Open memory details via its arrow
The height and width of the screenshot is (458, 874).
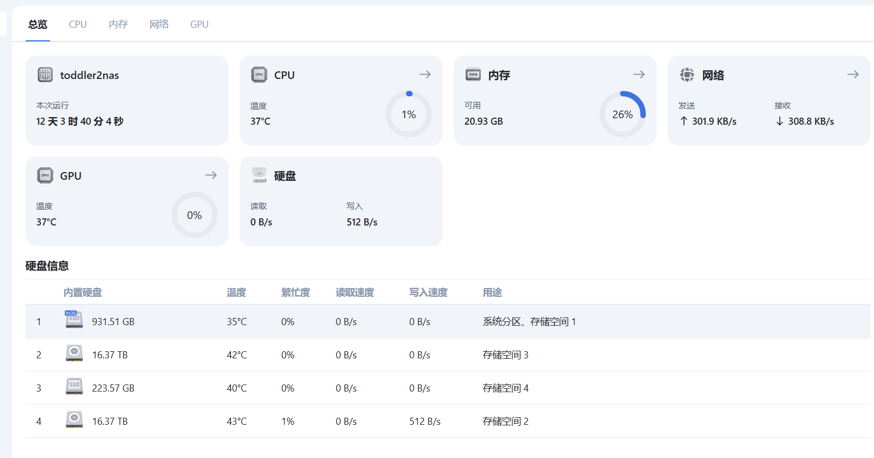[639, 75]
